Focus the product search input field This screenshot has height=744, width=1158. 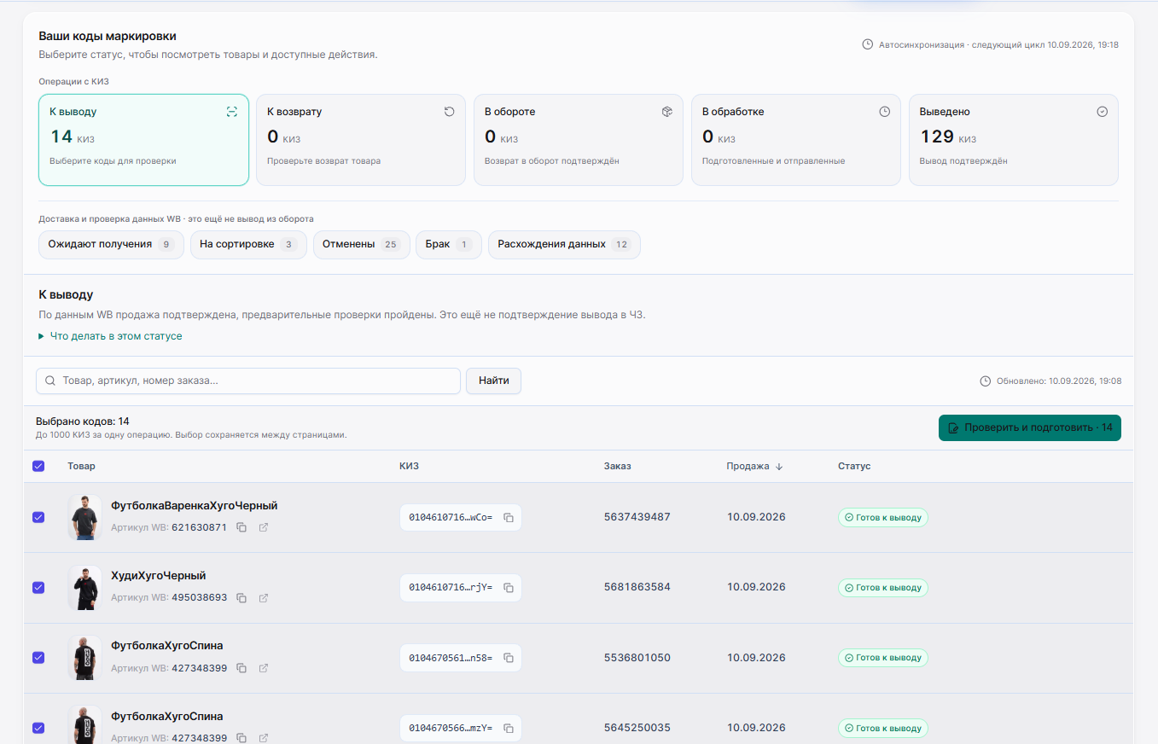click(248, 381)
